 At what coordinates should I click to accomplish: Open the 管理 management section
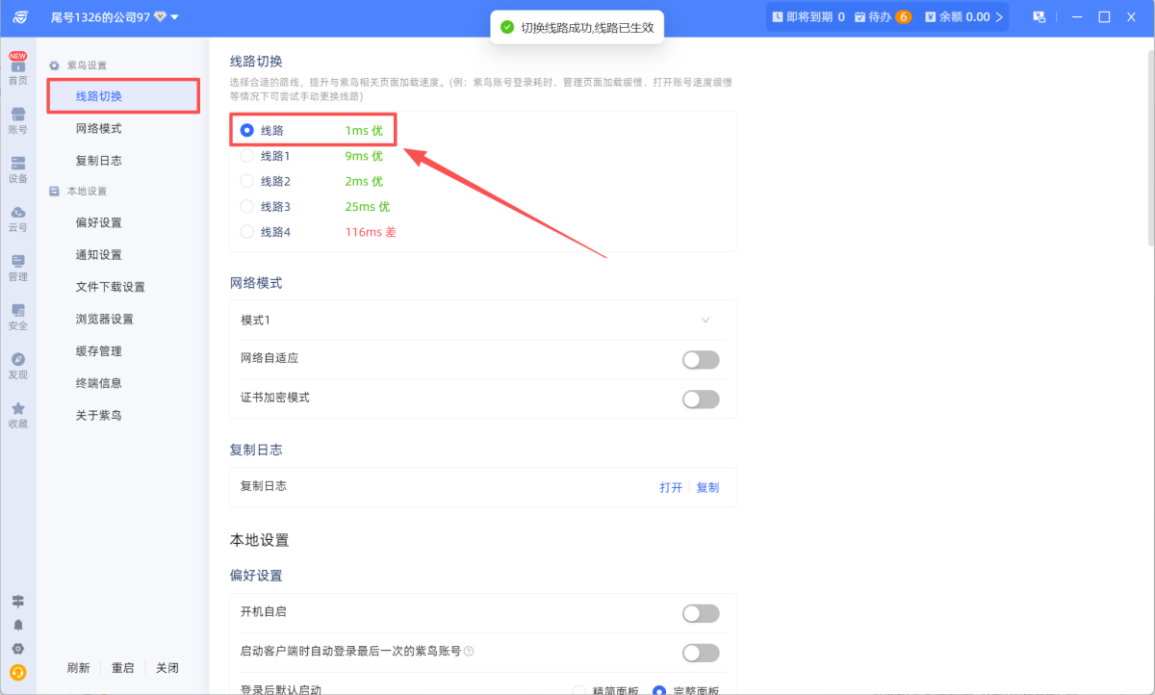pos(17,268)
